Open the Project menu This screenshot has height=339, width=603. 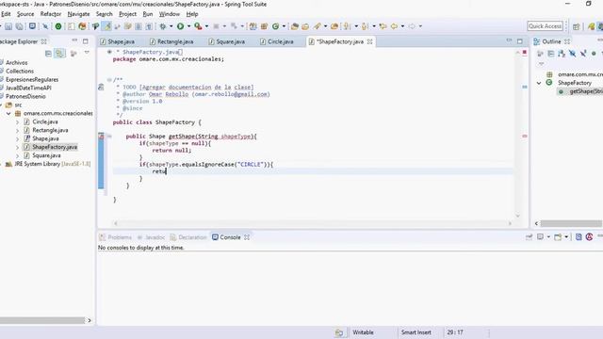[128, 14]
